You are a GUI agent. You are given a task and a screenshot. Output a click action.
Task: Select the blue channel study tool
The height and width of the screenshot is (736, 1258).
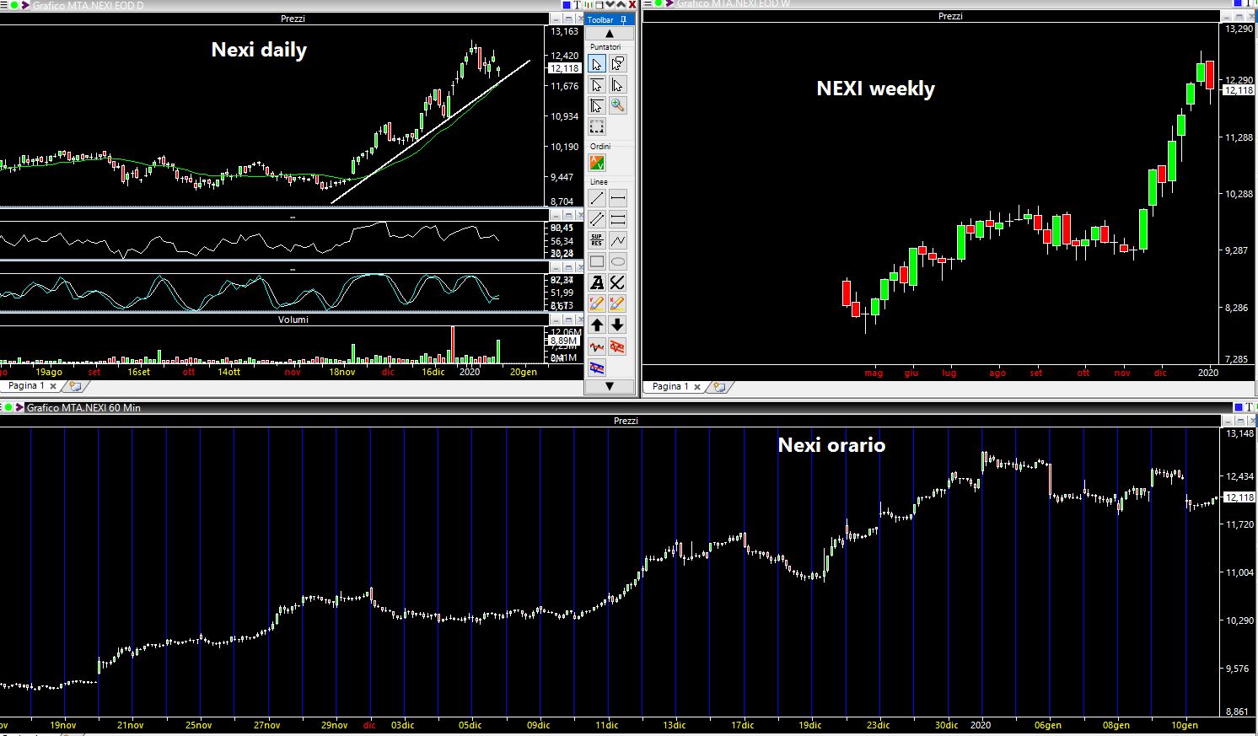(x=597, y=368)
